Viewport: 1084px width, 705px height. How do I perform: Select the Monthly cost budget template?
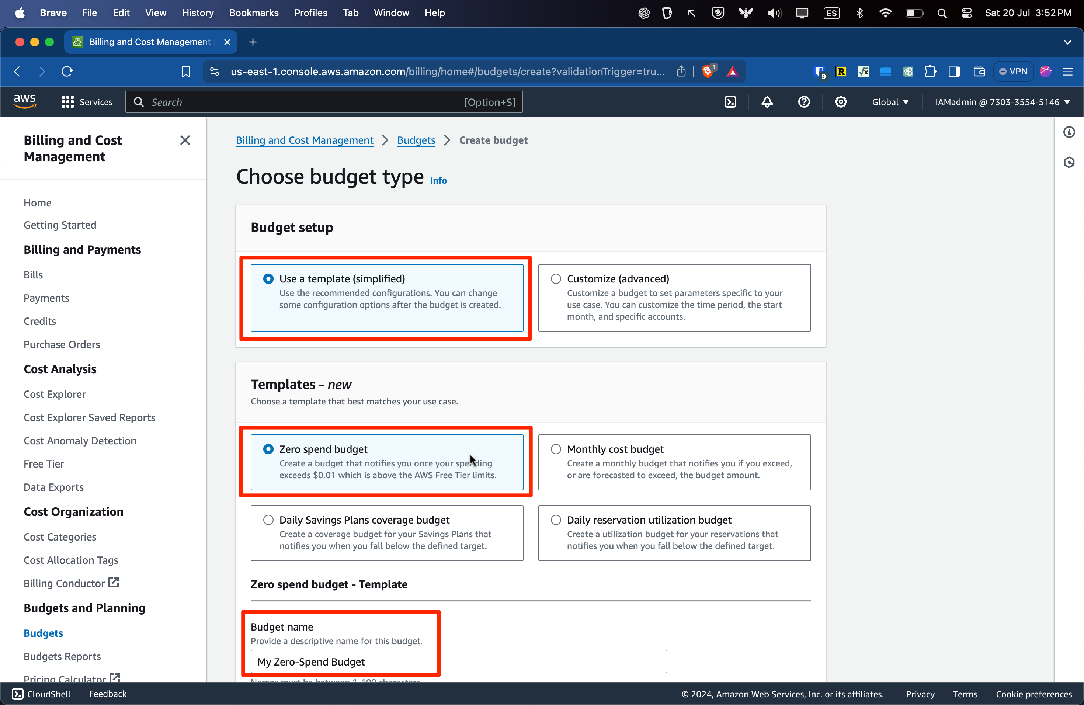556,449
